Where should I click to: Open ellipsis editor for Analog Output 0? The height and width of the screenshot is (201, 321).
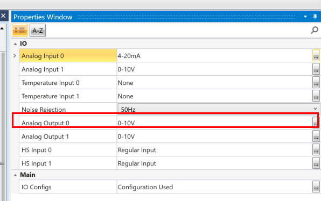pos(316,123)
